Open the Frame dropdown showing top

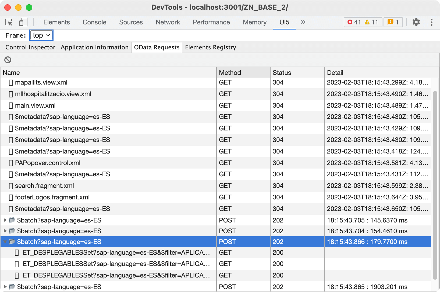coord(41,35)
